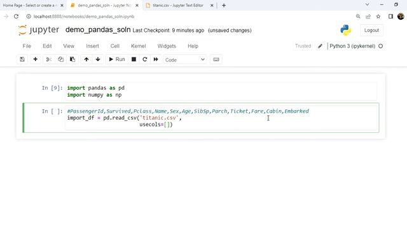
Task: Go forward in browser history
Action: pos(6,17)
